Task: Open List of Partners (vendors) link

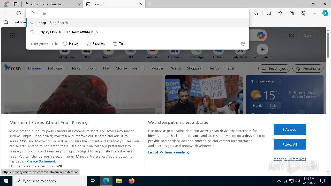Action: coord(169,152)
